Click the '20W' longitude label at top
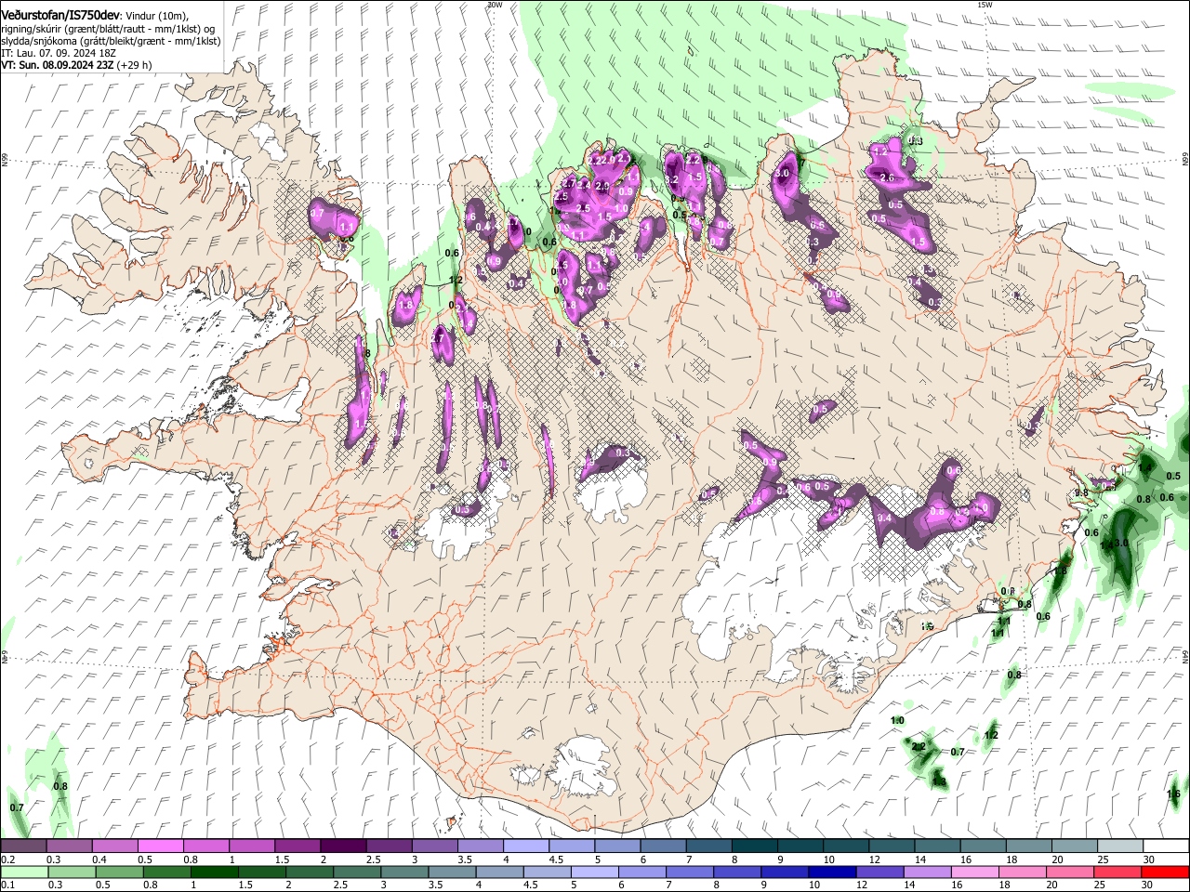Image resolution: width=1190 pixels, height=892 pixels. [495, 5]
